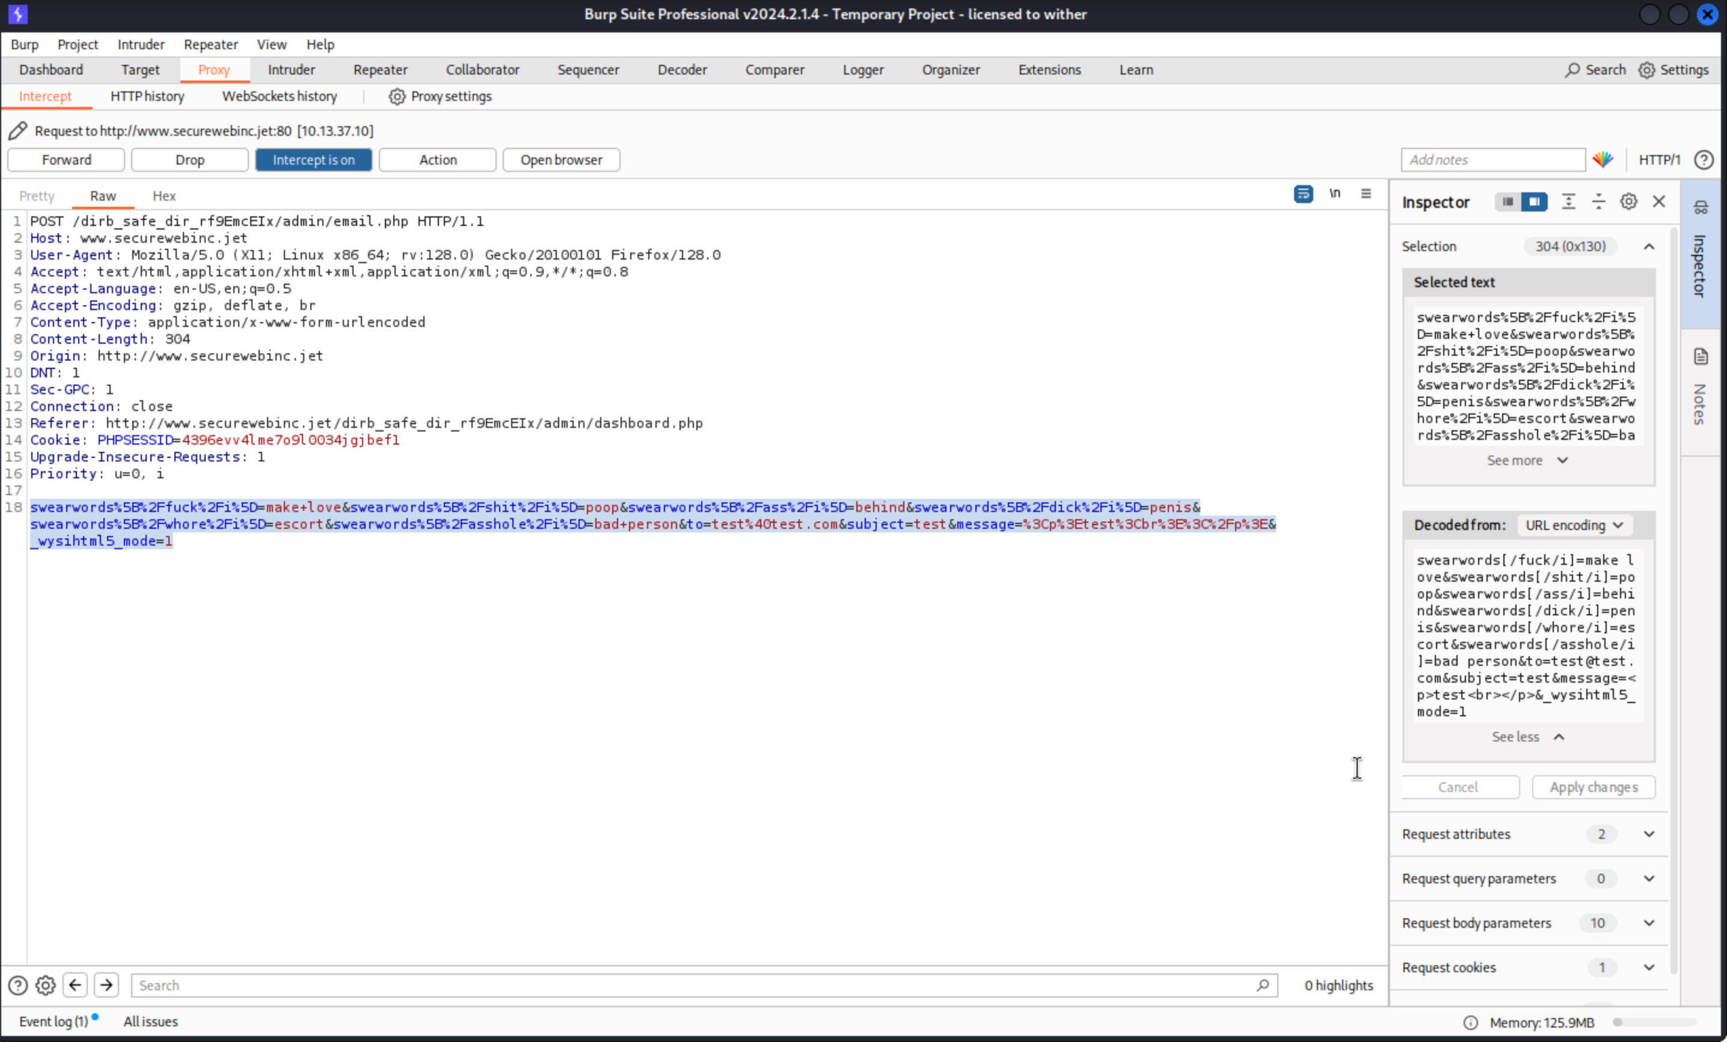
Task: Toggle the Intercept is on button
Action: 313,160
